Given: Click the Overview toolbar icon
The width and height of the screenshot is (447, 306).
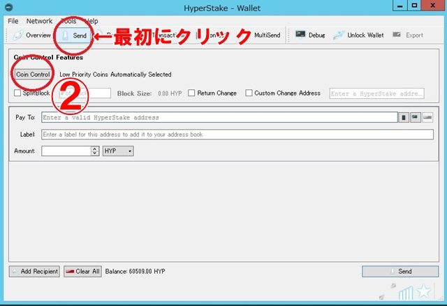Looking at the screenshot, I should pyautogui.click(x=17, y=36).
